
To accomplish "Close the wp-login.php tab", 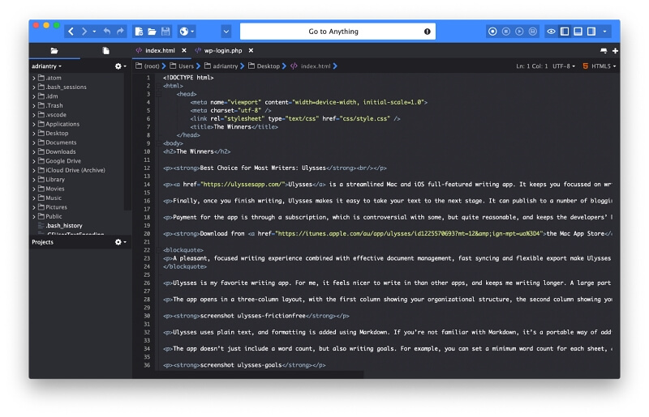I will click(x=251, y=50).
